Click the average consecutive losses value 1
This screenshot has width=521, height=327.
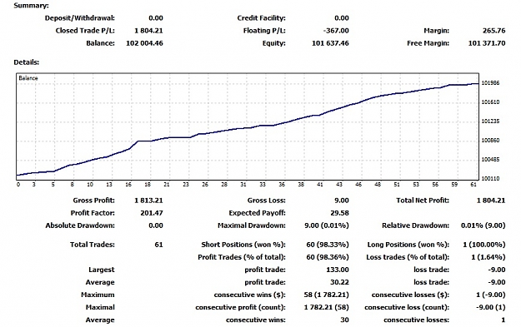(x=503, y=320)
